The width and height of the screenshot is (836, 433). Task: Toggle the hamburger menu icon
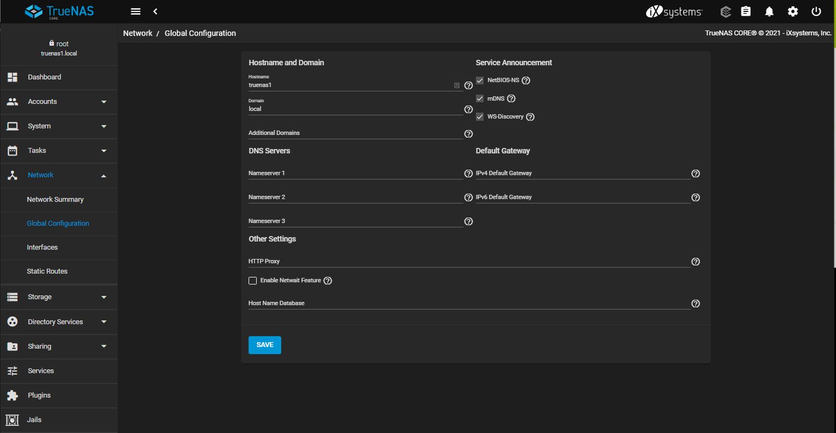[136, 11]
